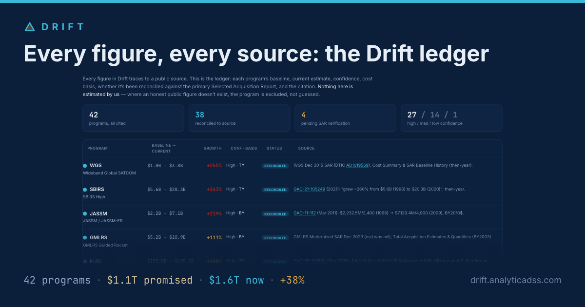
Task: Click the RECONCILED badge in JASSM row
Action: tap(275, 213)
